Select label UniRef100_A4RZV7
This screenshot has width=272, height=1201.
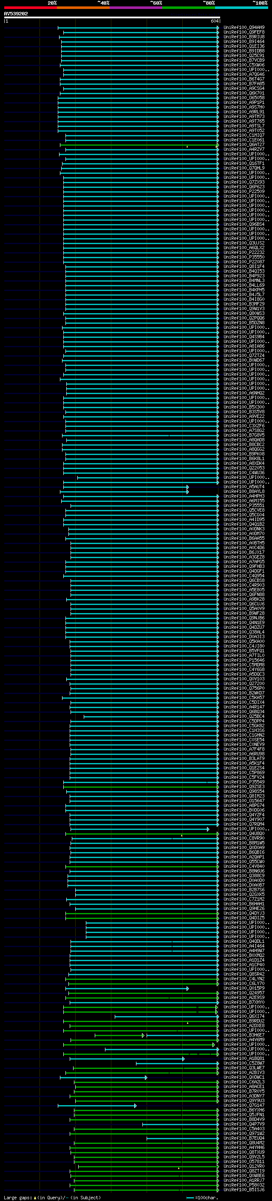244,149
